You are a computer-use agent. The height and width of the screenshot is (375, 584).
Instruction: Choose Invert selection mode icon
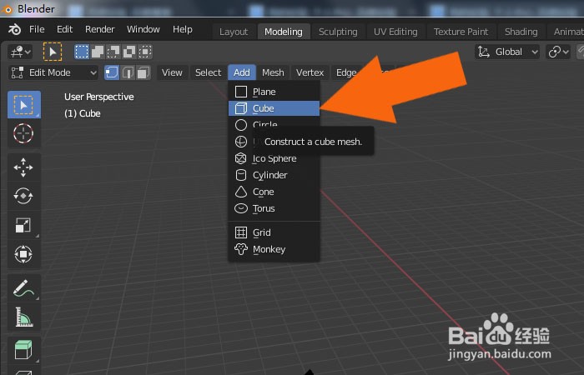click(129, 52)
